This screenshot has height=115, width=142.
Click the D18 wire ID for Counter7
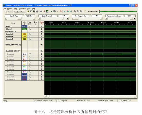24,34
